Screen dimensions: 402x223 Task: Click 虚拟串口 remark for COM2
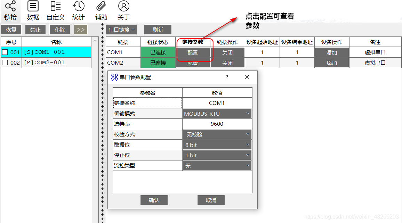(x=375, y=63)
